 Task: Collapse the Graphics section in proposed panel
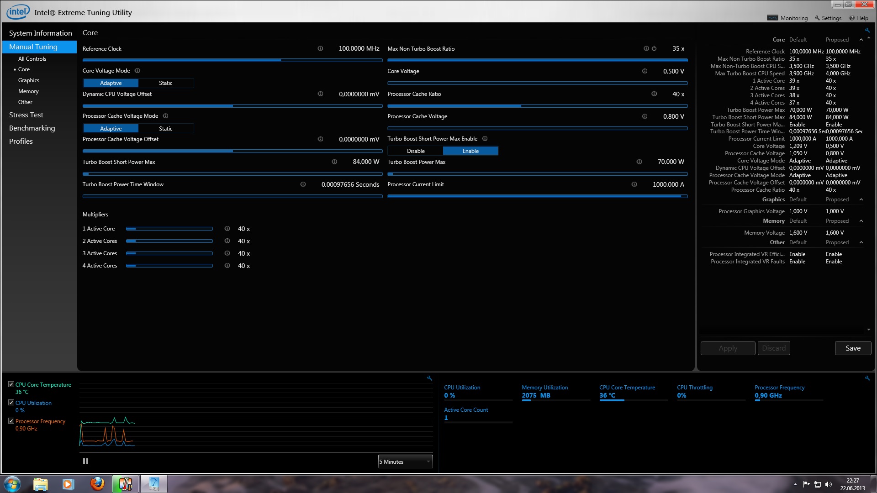pyautogui.click(x=861, y=199)
